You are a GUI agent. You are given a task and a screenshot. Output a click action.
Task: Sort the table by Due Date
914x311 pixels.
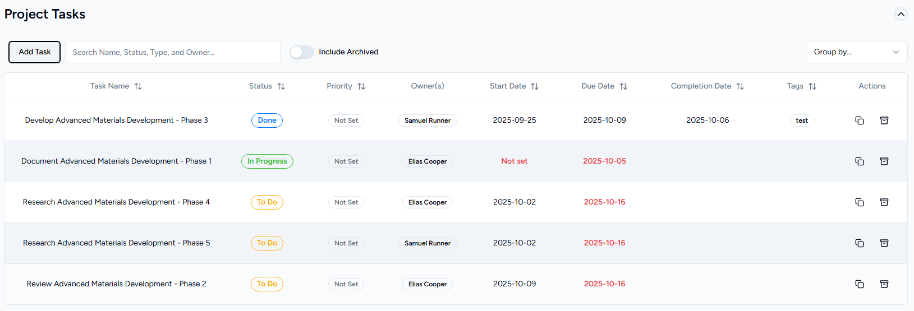[x=623, y=86]
